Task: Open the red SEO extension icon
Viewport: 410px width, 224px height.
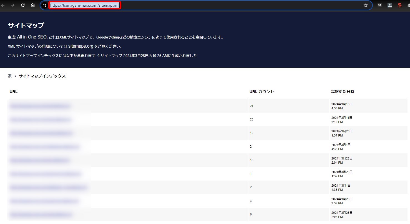Action: click(x=400, y=5)
